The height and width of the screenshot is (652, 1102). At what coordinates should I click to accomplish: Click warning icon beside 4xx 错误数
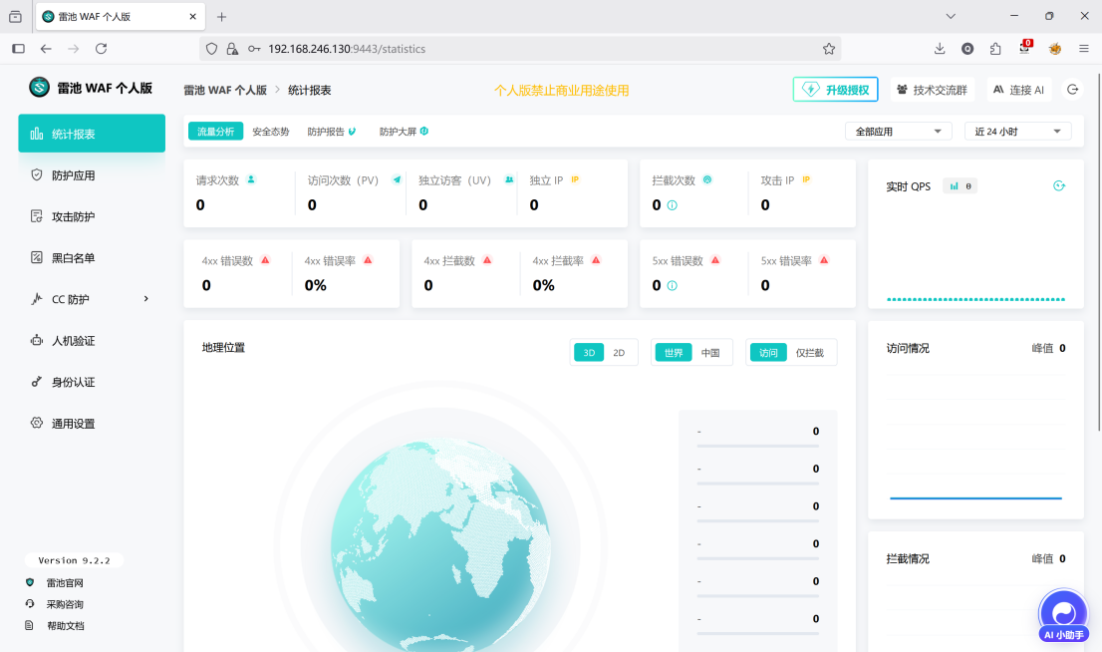coord(265,259)
